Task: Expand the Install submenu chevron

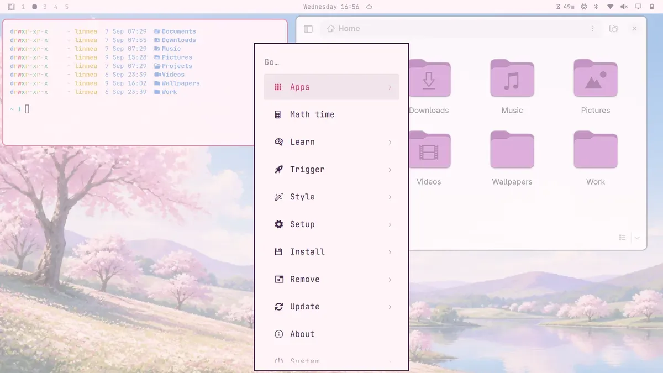Action: pos(390,252)
